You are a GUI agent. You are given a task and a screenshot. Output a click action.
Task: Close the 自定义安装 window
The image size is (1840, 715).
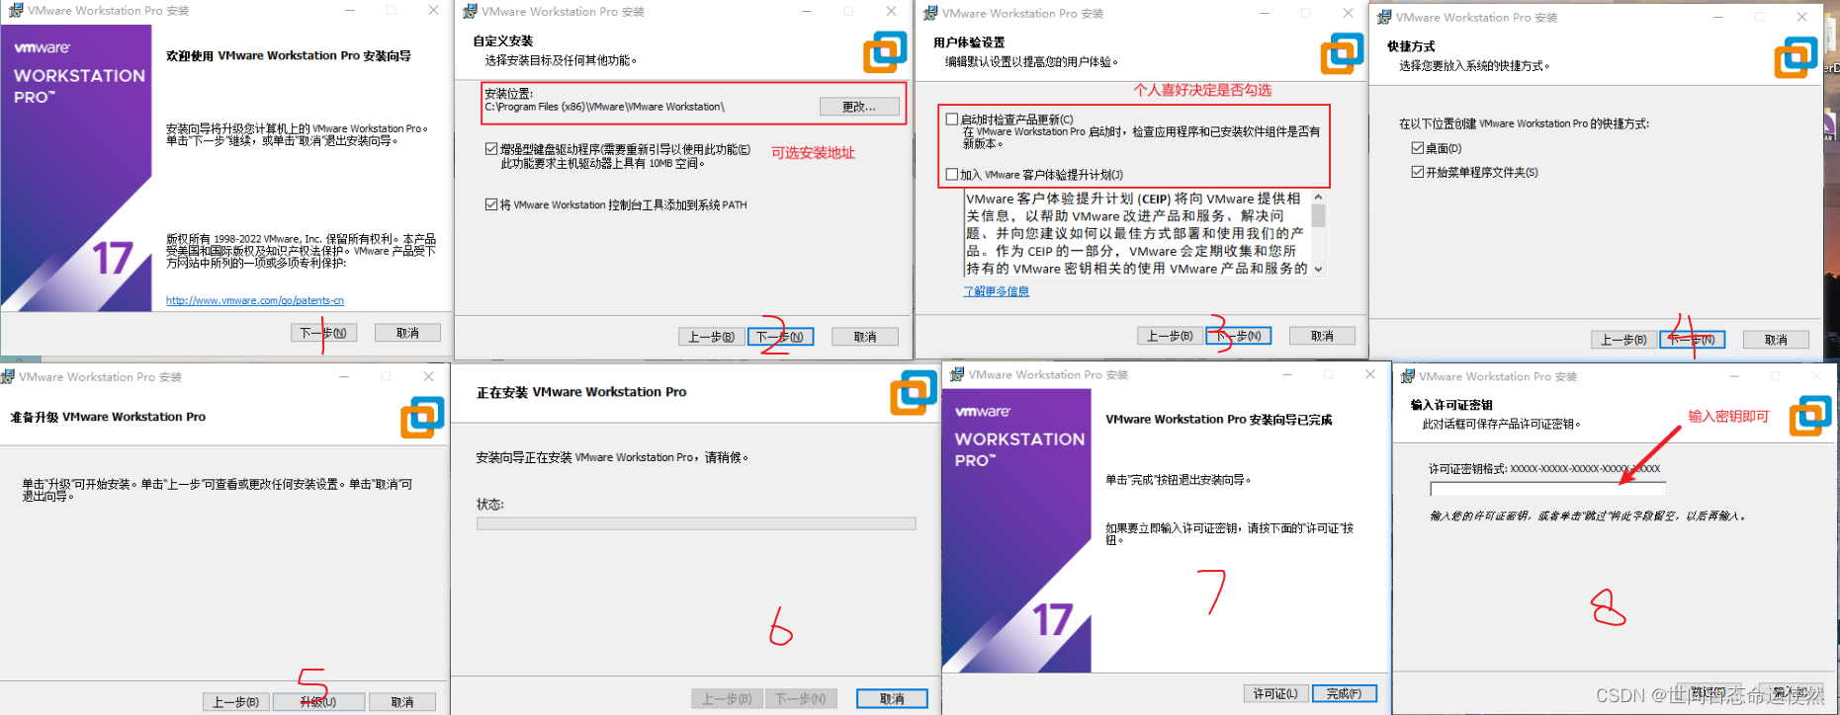(891, 11)
